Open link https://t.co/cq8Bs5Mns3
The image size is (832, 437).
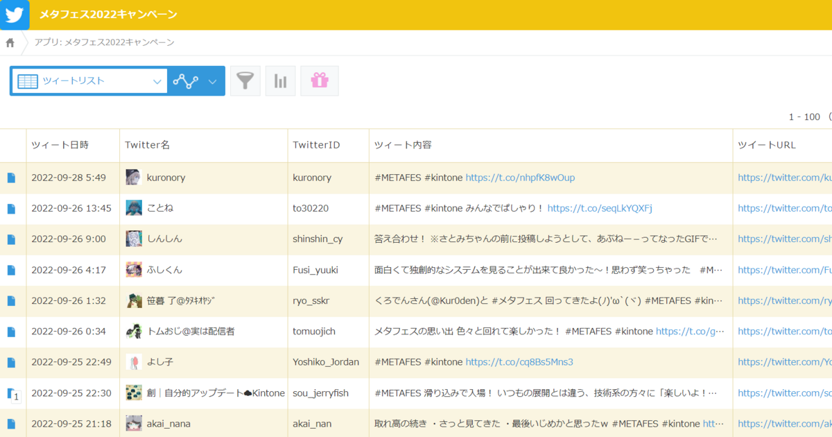click(519, 362)
